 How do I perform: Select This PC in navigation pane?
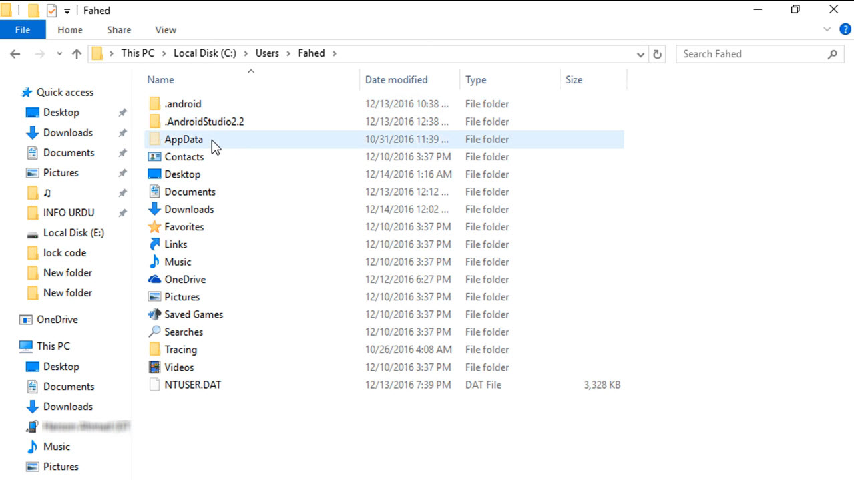point(53,346)
